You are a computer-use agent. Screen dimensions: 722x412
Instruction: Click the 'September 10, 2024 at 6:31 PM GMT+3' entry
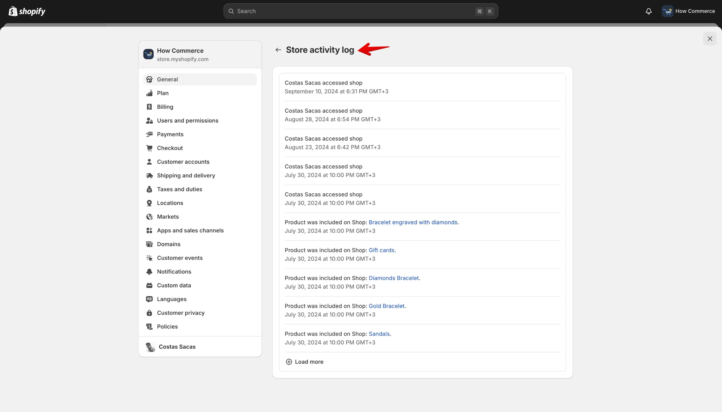point(422,87)
